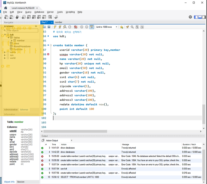Open the Session info tab
The width and height of the screenshot is (207, 184).
pos(21,182)
